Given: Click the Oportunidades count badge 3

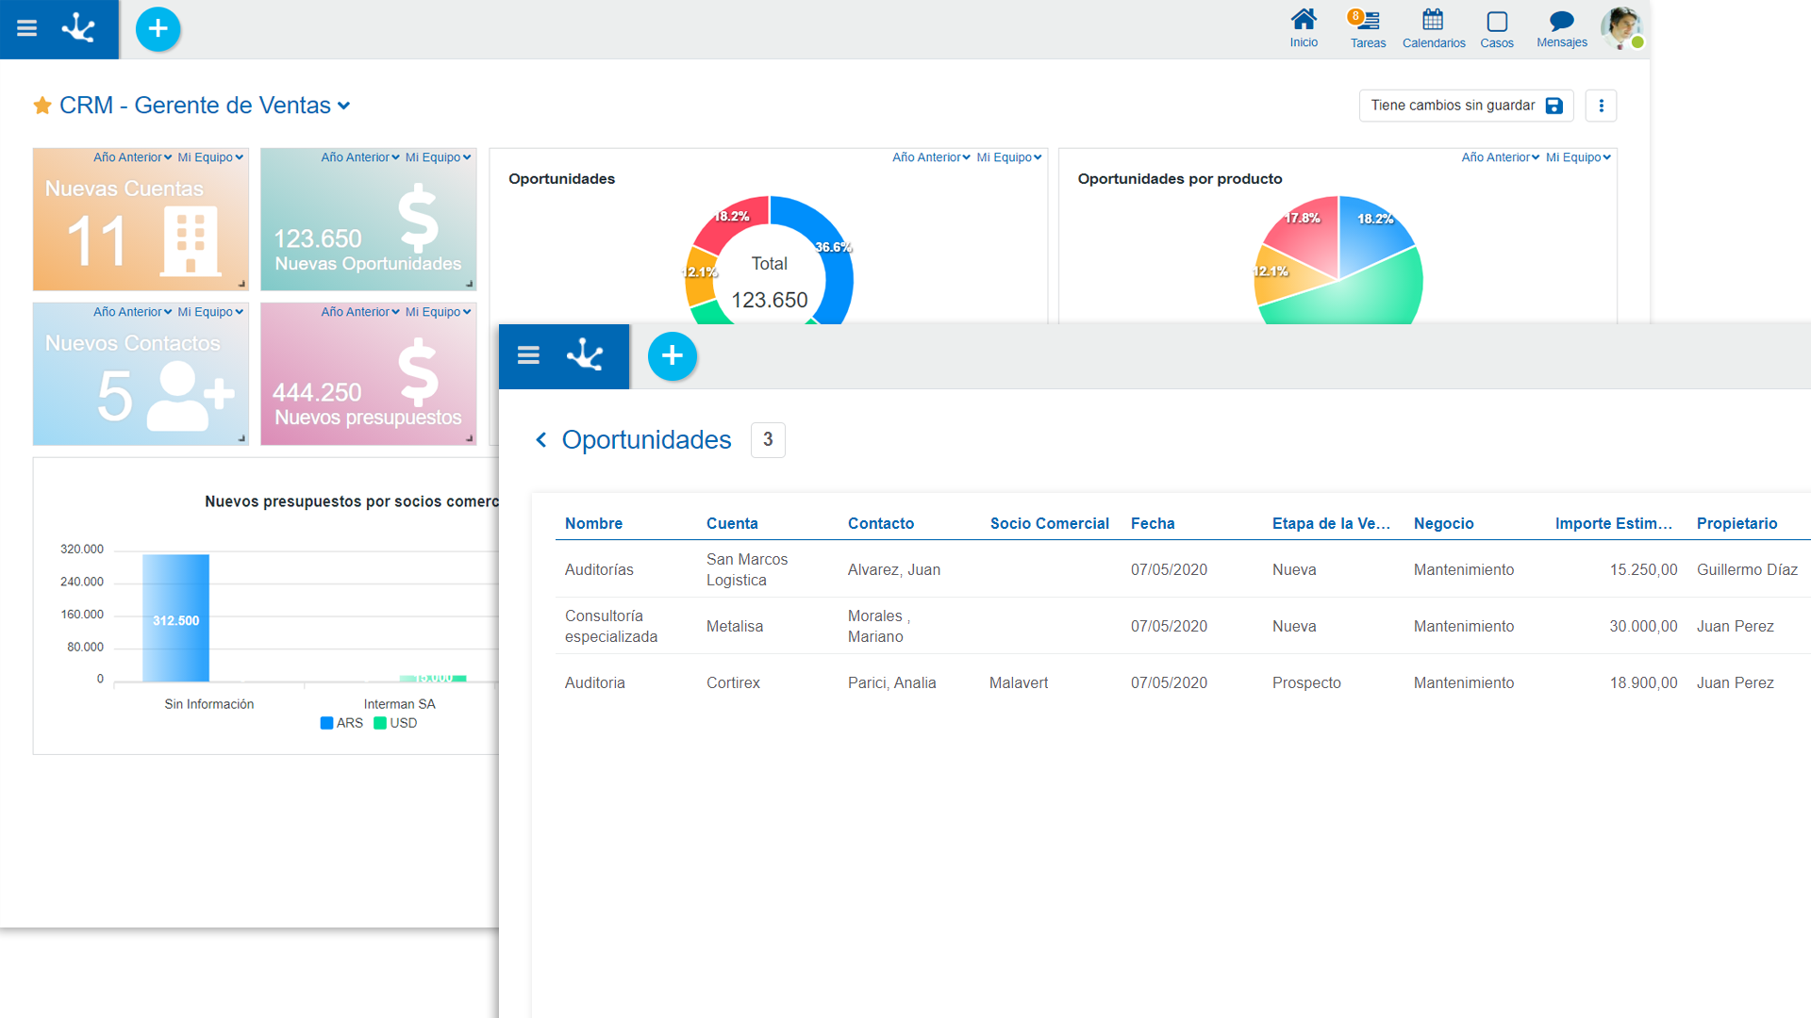Looking at the screenshot, I should click(768, 439).
